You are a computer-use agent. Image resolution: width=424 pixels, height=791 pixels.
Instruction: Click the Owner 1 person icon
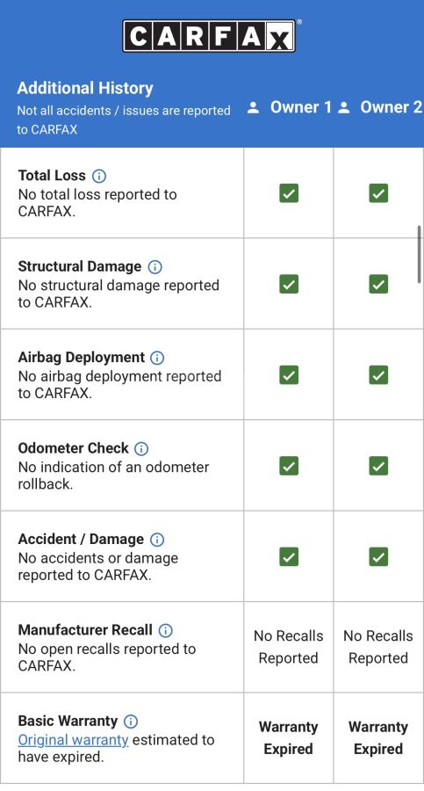253,107
